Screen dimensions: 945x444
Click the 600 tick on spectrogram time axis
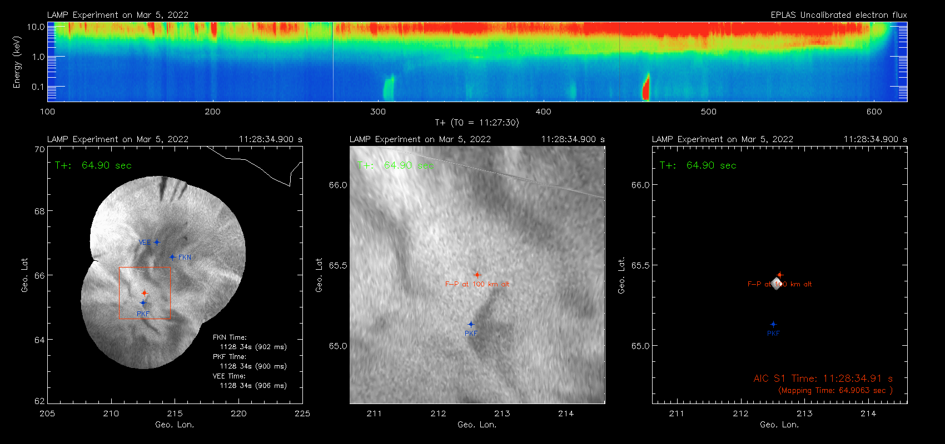click(x=874, y=112)
